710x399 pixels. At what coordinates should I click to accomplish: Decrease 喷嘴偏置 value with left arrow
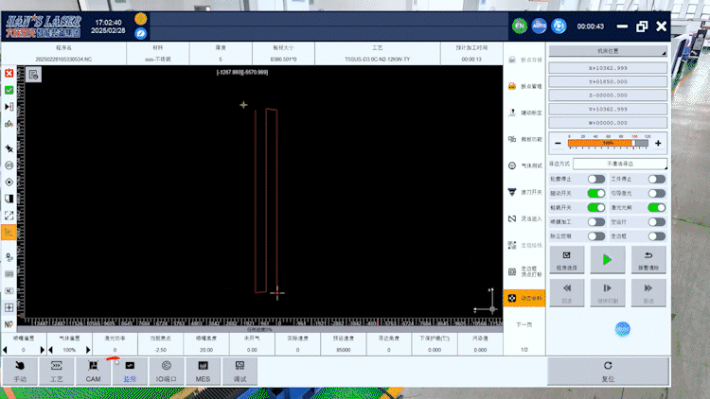coord(6,350)
